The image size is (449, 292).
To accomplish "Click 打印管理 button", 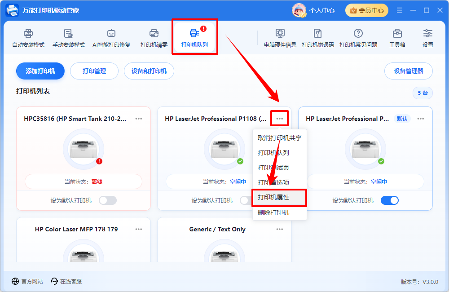I will click(94, 71).
